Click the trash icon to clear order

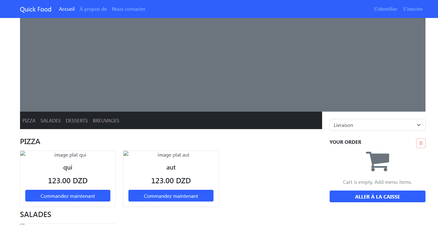pos(420,143)
